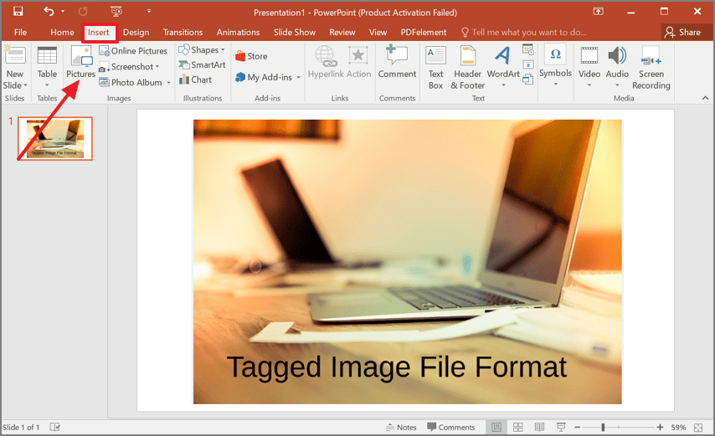The image size is (715, 436).
Task: Open the PDFelement tab
Action: click(x=424, y=33)
